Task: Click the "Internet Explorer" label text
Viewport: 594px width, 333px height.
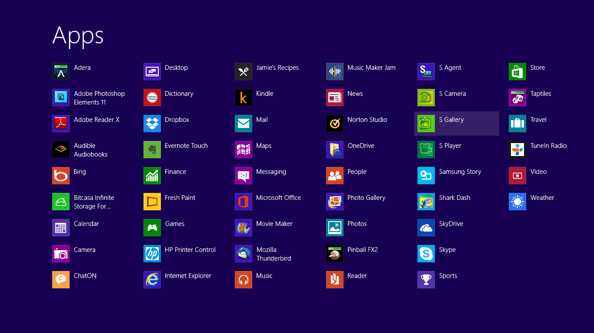Action: point(188,276)
